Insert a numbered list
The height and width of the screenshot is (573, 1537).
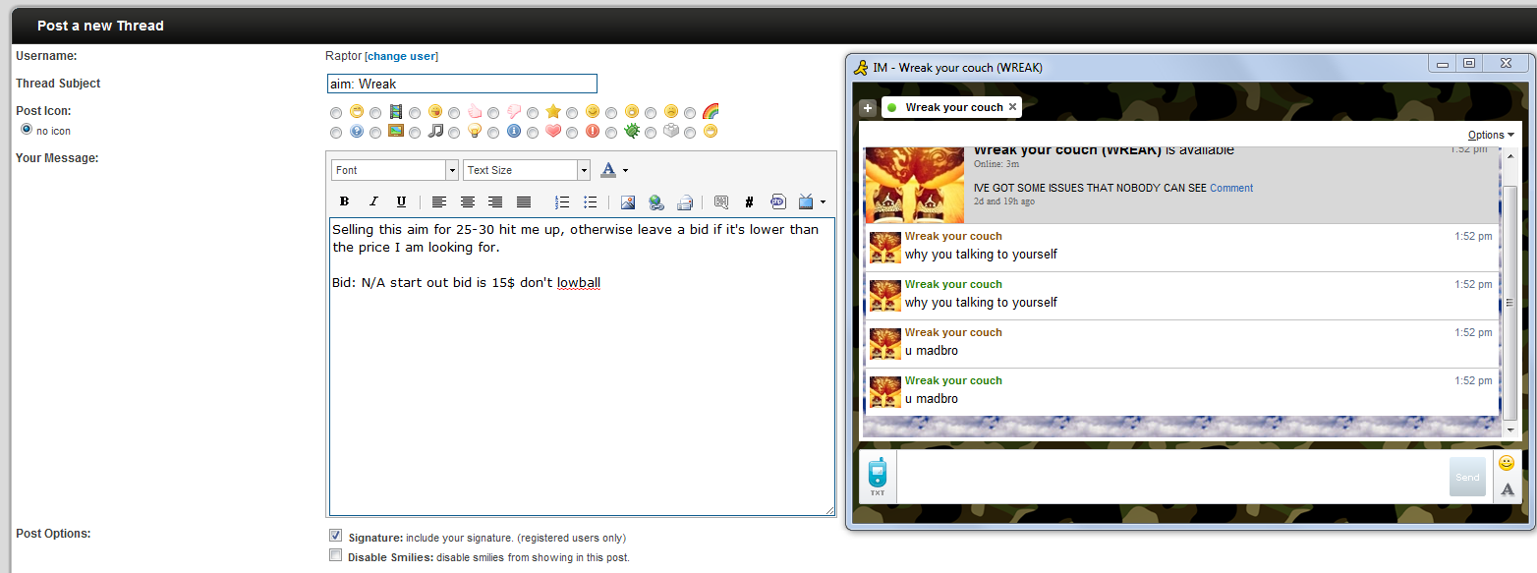tap(562, 201)
